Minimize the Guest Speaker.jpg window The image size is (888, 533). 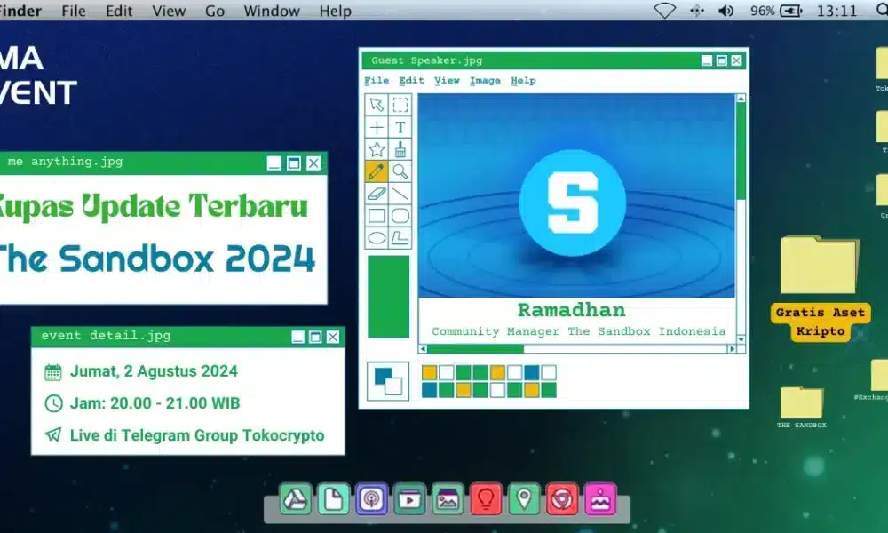coord(707,60)
